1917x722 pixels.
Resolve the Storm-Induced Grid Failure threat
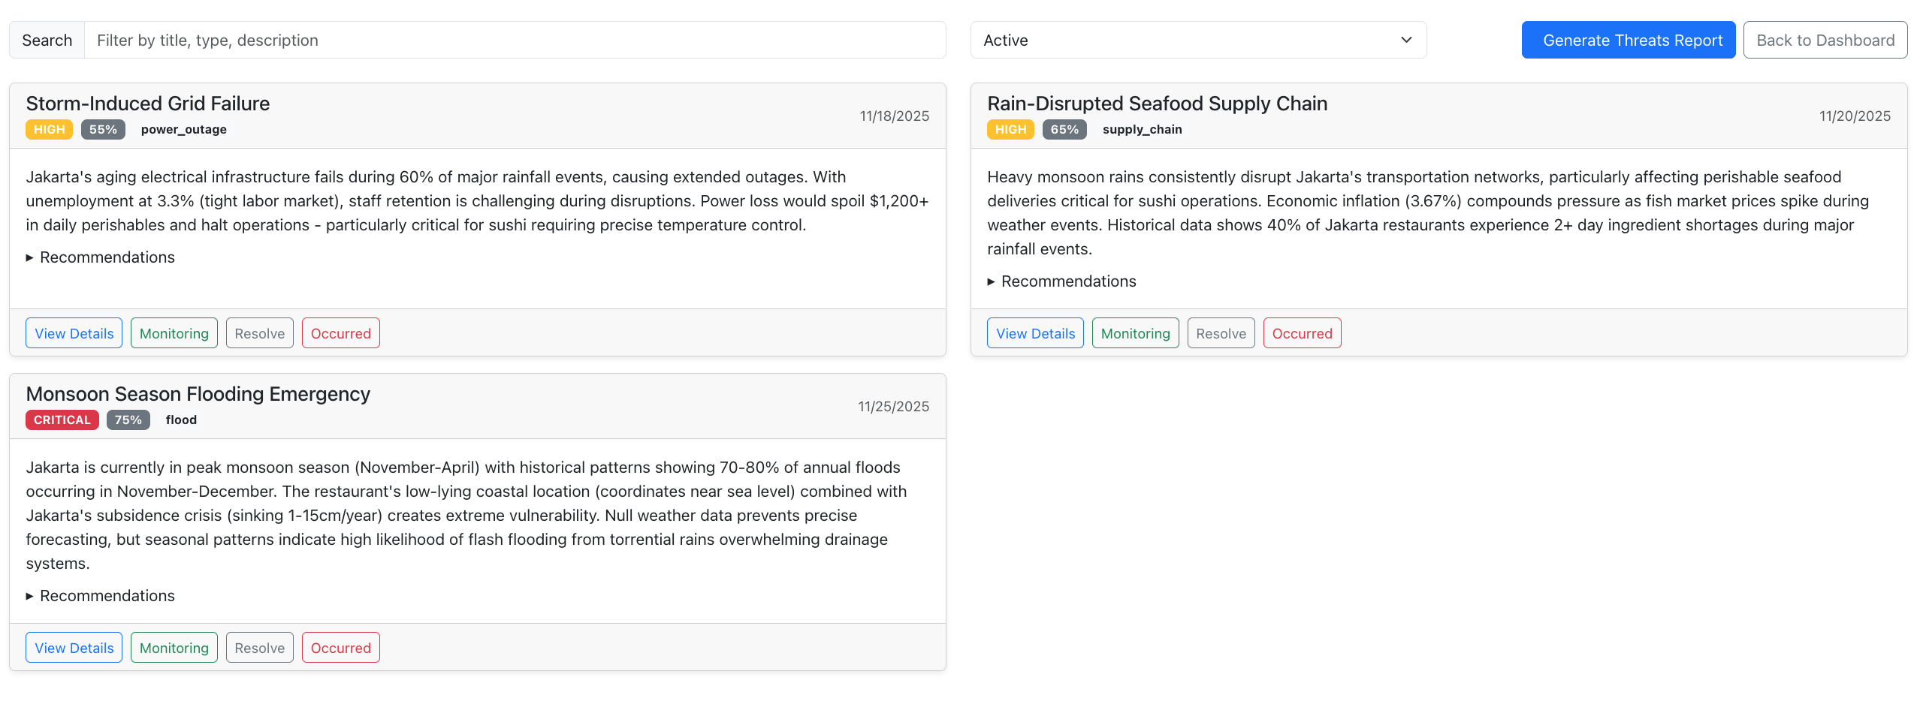259,332
